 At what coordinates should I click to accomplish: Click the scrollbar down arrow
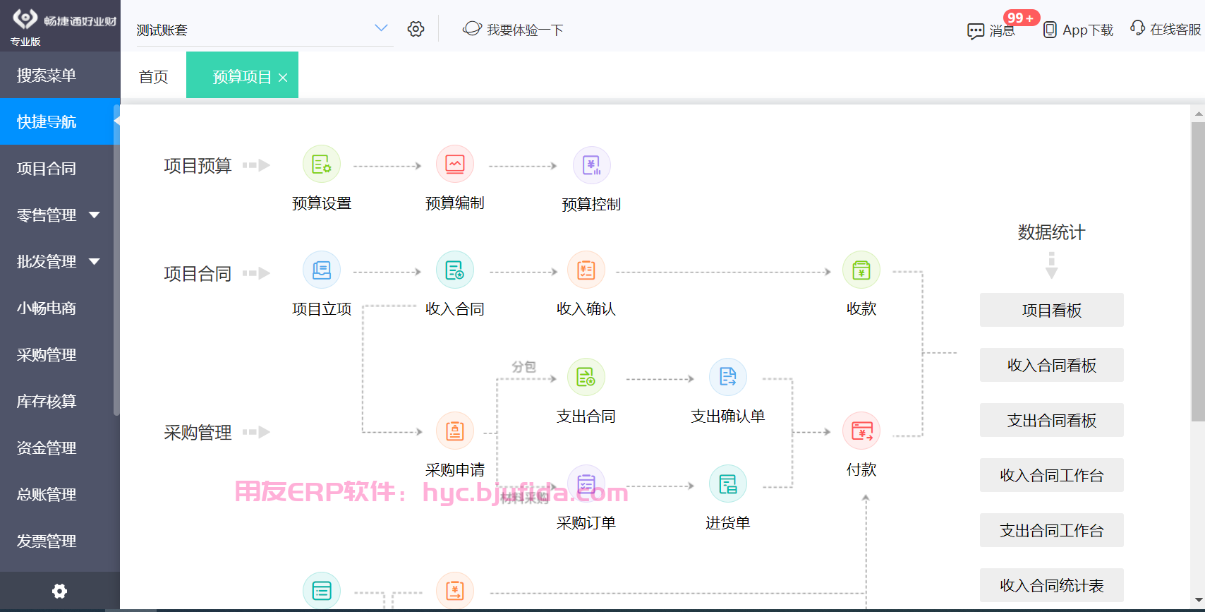(x=1198, y=600)
